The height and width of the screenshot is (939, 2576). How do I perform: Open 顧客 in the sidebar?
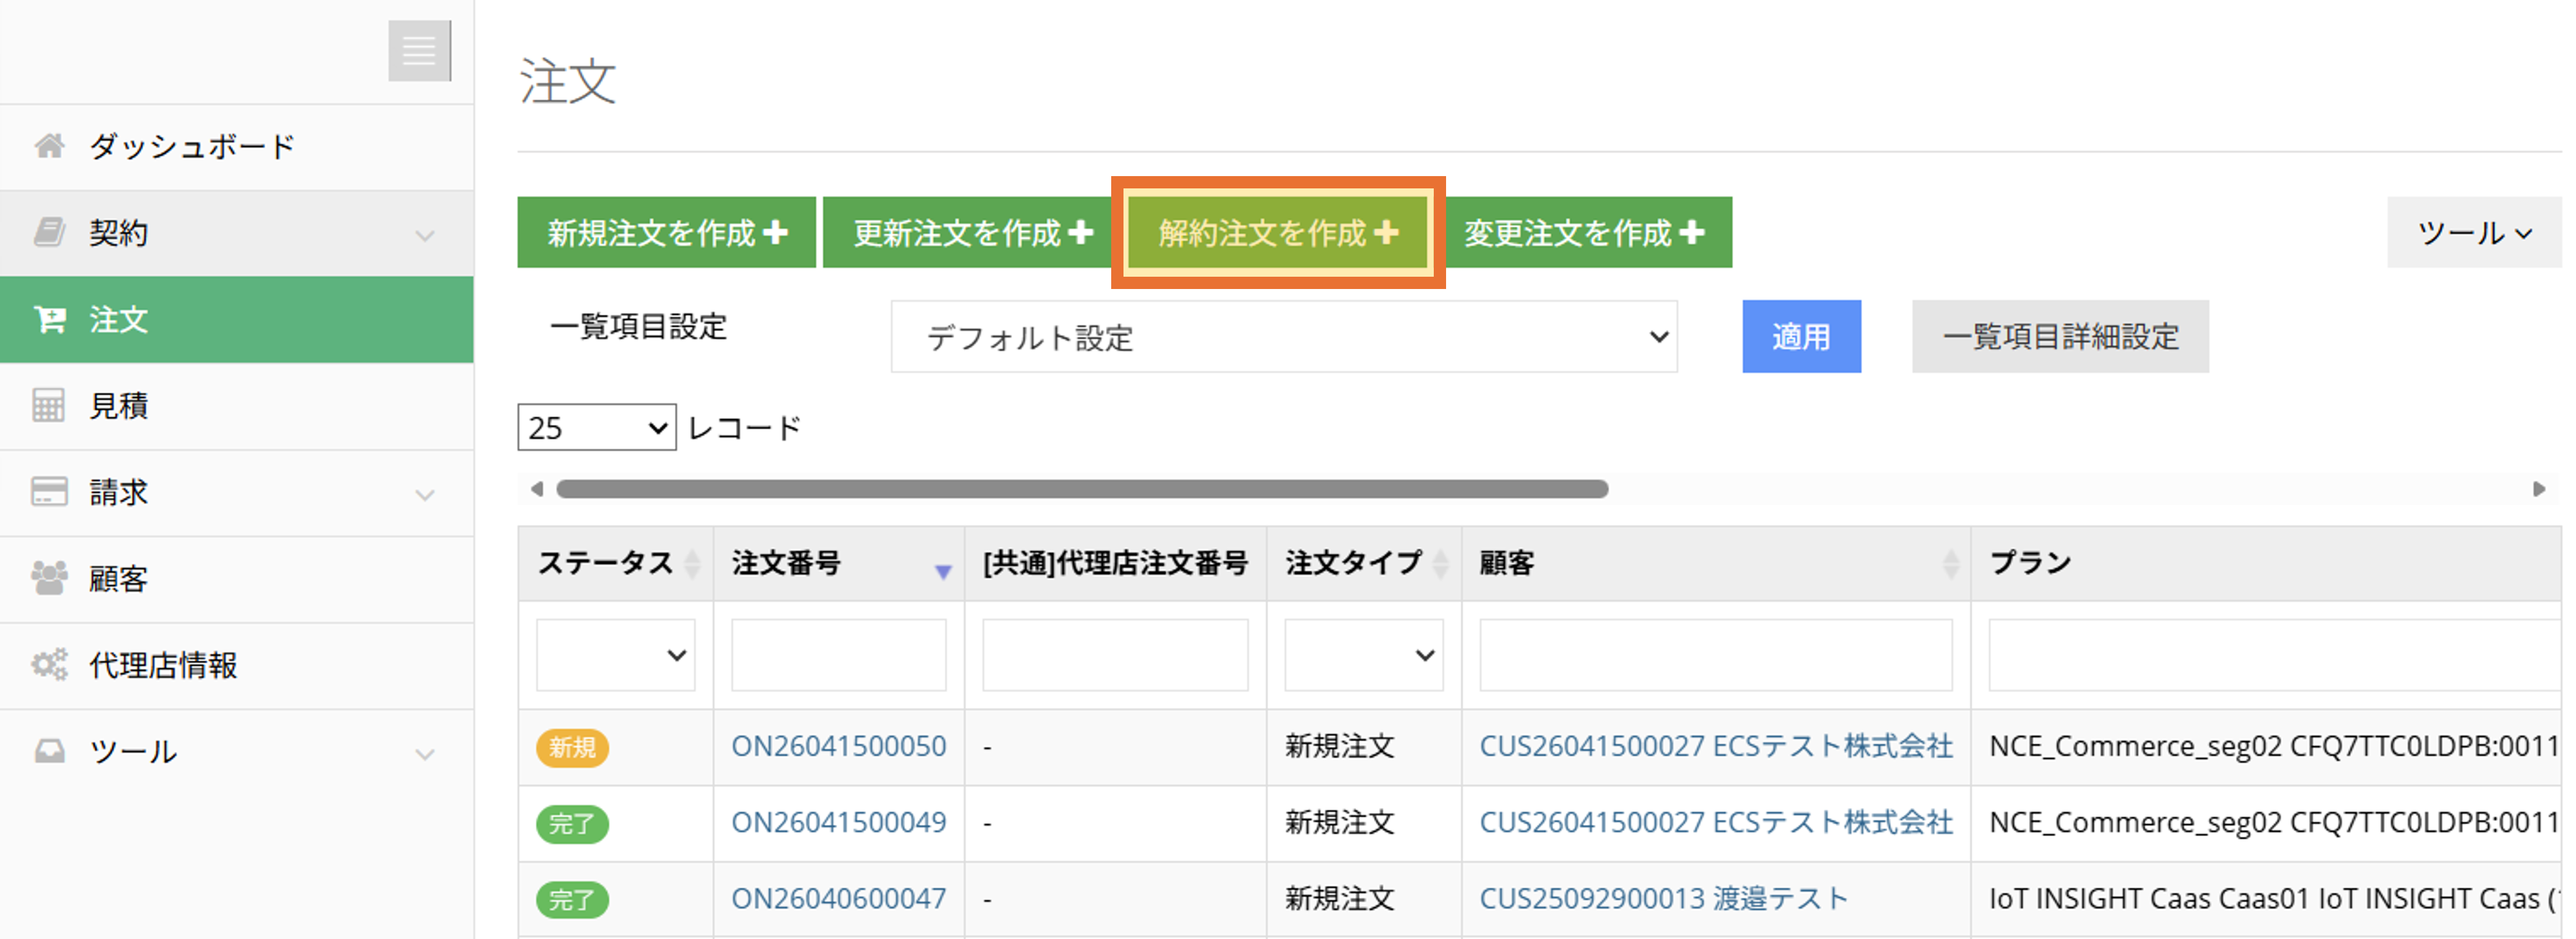pos(236,579)
